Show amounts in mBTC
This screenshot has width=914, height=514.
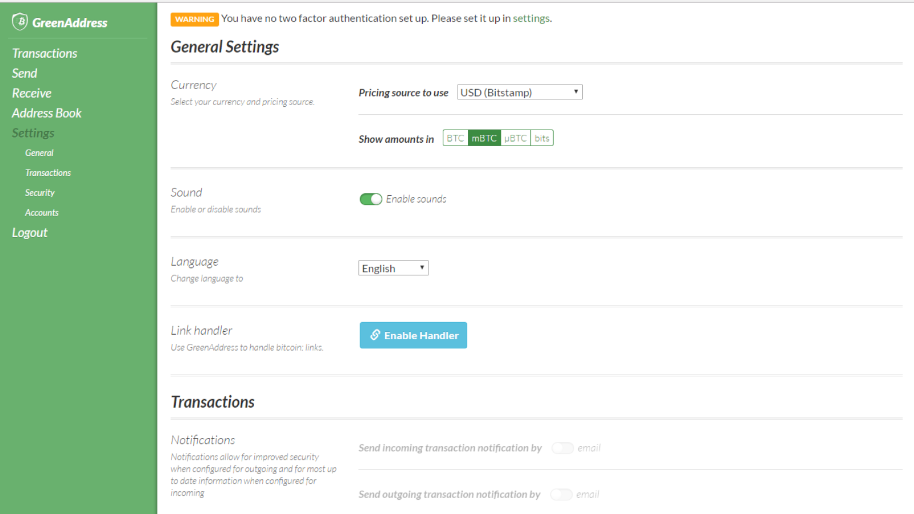(x=484, y=138)
